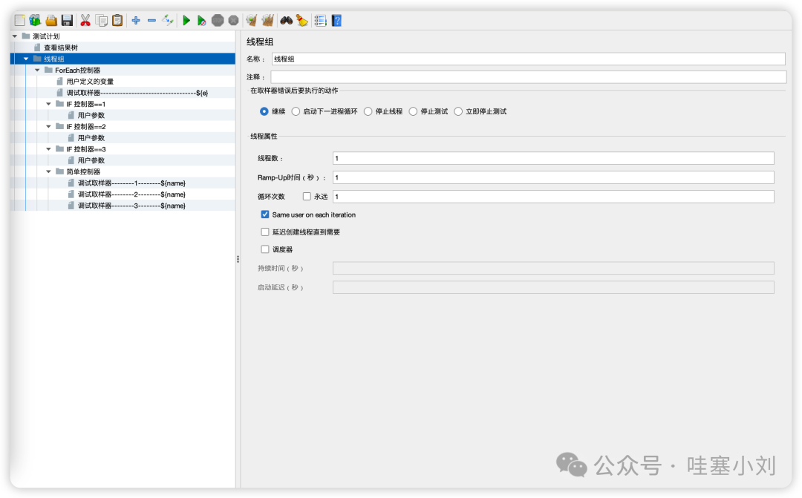Select the 调试取样器 ${e} tree item
Screen dimensions: 802x498
click(x=137, y=93)
